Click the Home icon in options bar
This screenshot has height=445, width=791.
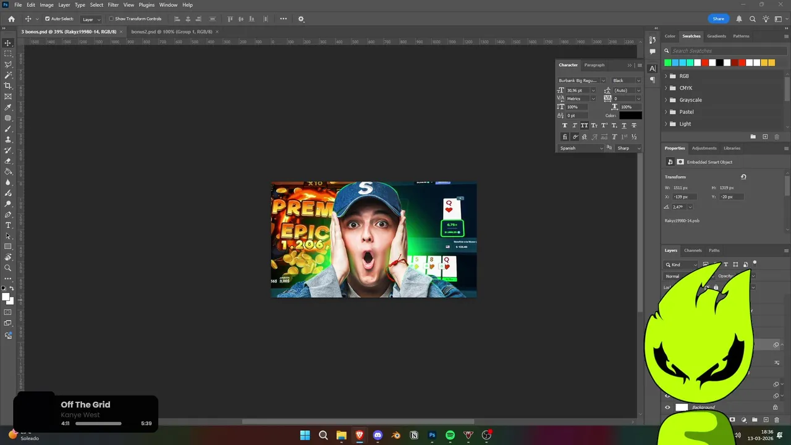pyautogui.click(x=11, y=19)
